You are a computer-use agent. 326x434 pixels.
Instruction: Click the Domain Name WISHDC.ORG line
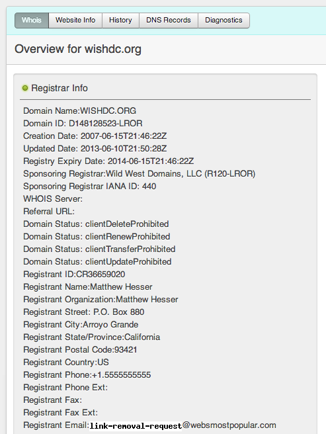click(80, 111)
